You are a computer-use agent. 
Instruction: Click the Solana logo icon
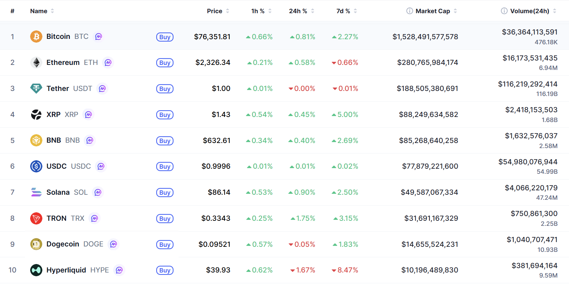tap(36, 192)
